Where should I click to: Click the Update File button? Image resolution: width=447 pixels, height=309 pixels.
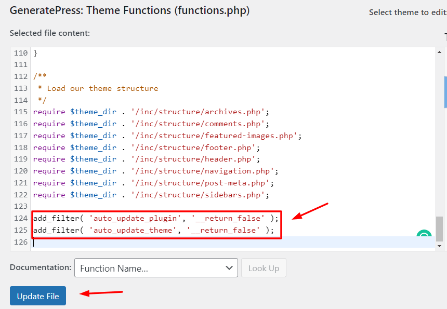[x=38, y=296]
